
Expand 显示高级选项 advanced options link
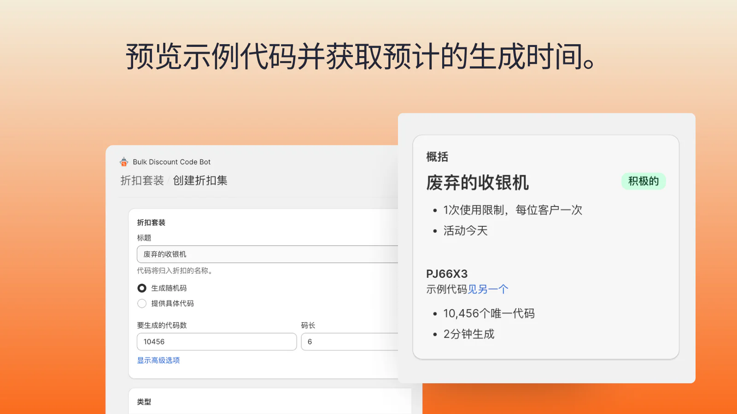pyautogui.click(x=158, y=360)
